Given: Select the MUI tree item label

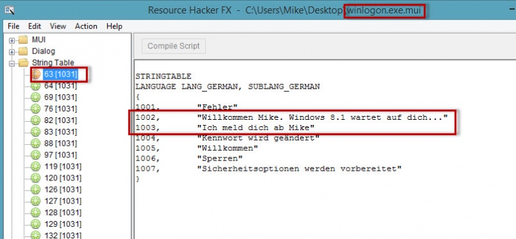Looking at the screenshot, I should (39, 40).
